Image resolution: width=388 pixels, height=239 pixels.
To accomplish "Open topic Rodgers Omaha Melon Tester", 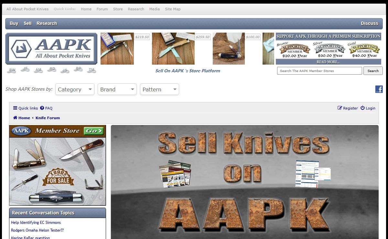I will (x=38, y=230).
